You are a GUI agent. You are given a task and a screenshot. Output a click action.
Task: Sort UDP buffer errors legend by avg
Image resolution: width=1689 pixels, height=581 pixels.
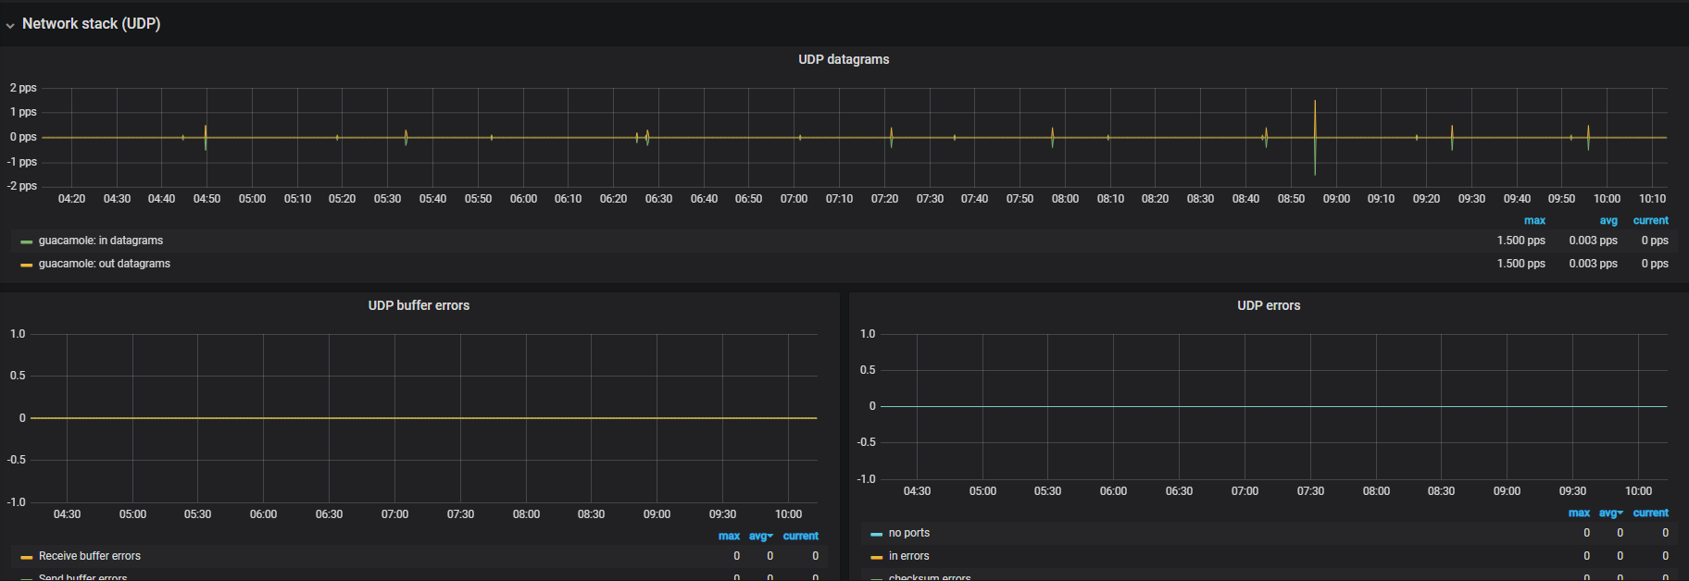coord(760,536)
